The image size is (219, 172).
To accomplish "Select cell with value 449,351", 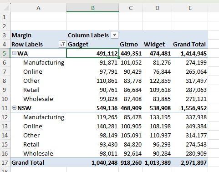I will pyautogui.click(x=131, y=53).
